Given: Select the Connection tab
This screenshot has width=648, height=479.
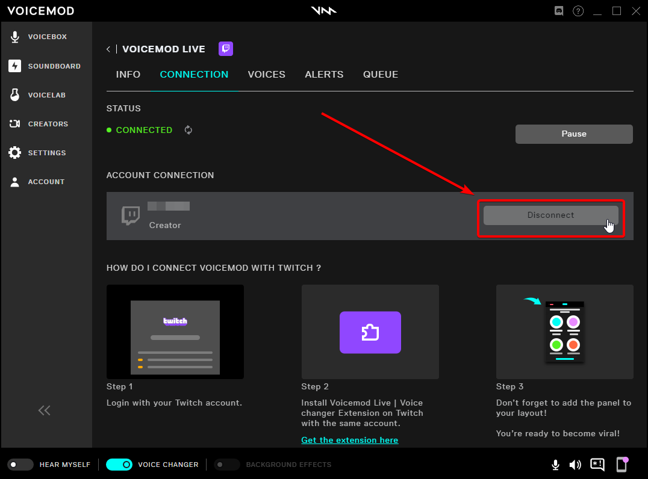Looking at the screenshot, I should pyautogui.click(x=194, y=75).
